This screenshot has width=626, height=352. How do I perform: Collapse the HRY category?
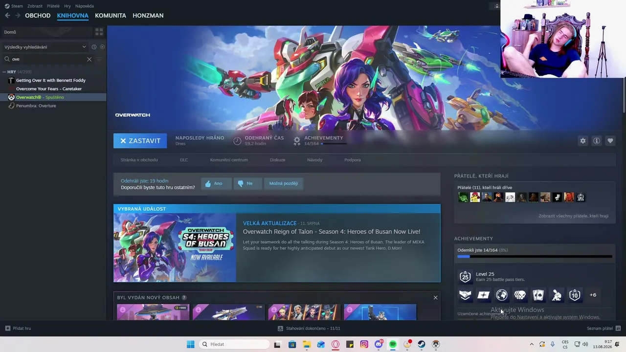point(4,72)
